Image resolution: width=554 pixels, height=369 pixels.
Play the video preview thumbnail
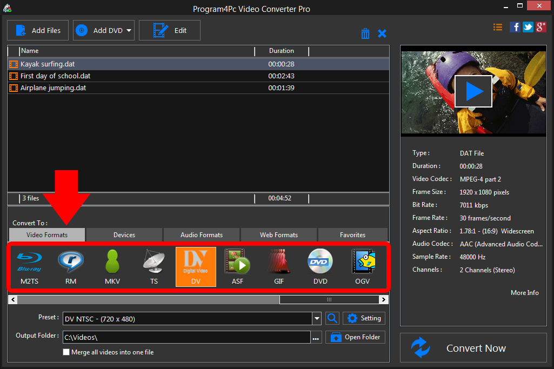473,91
